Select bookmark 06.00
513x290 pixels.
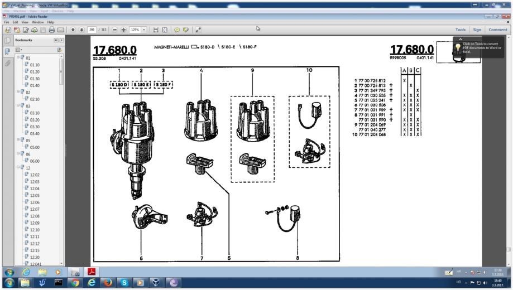tap(35, 161)
